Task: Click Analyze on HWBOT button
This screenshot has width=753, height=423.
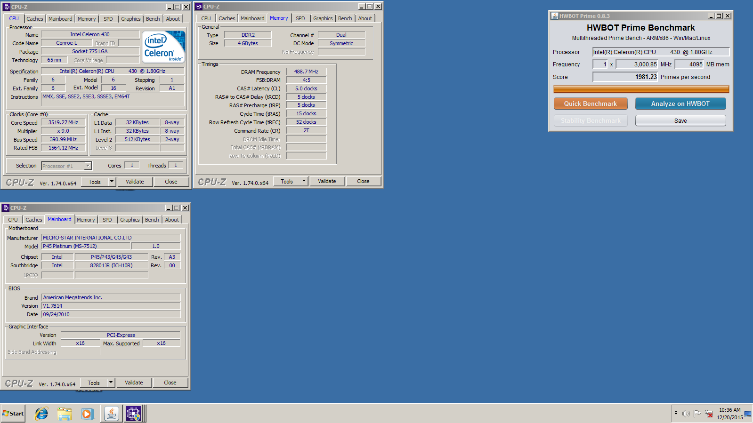Action: (680, 104)
